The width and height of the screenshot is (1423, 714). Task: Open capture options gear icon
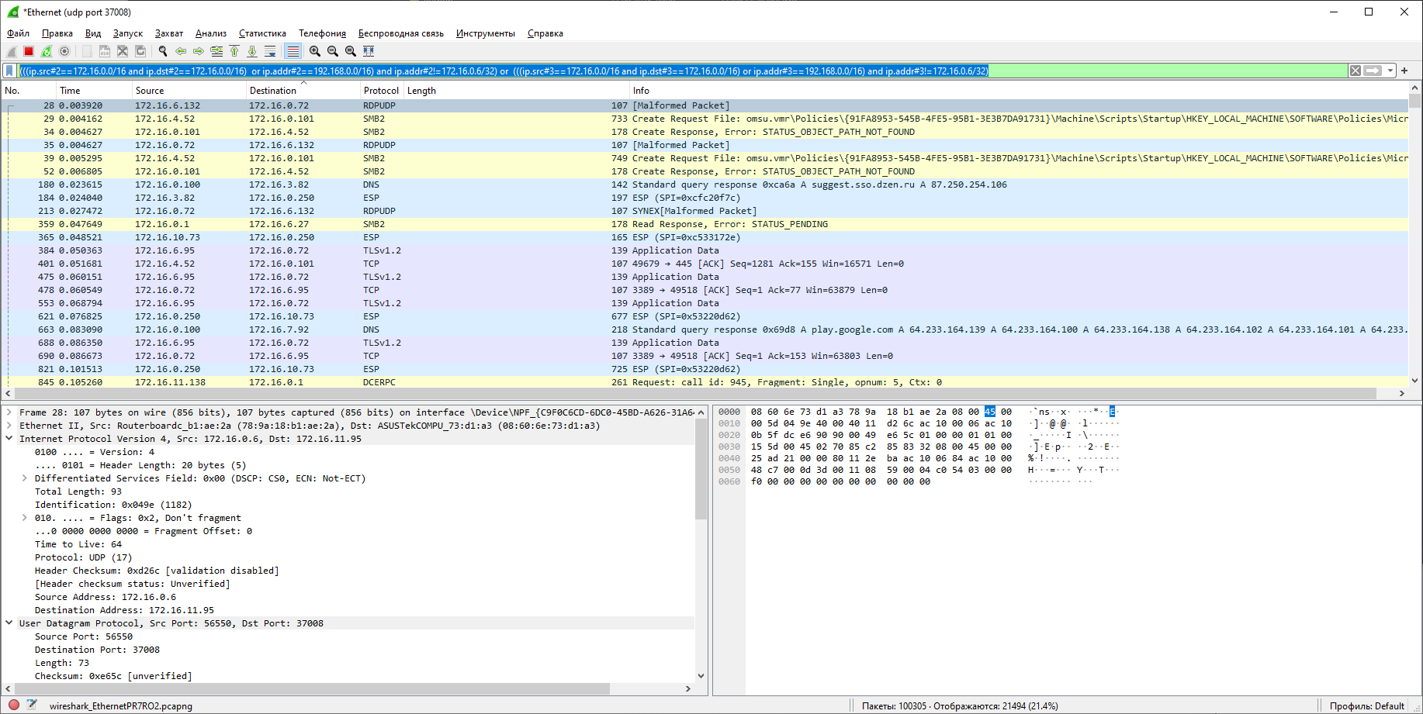tap(64, 51)
